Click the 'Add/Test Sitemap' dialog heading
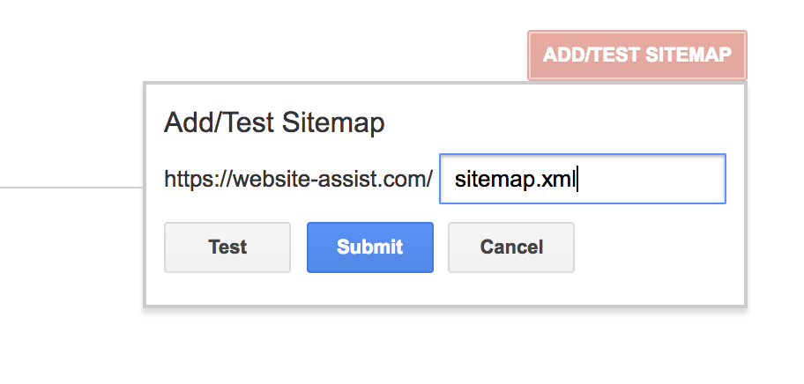 coord(274,123)
